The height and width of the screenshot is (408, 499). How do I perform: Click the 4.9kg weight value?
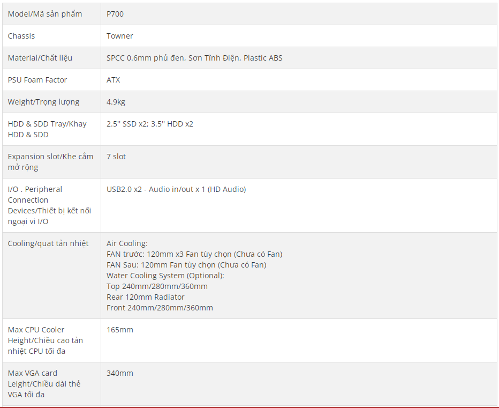pyautogui.click(x=116, y=102)
